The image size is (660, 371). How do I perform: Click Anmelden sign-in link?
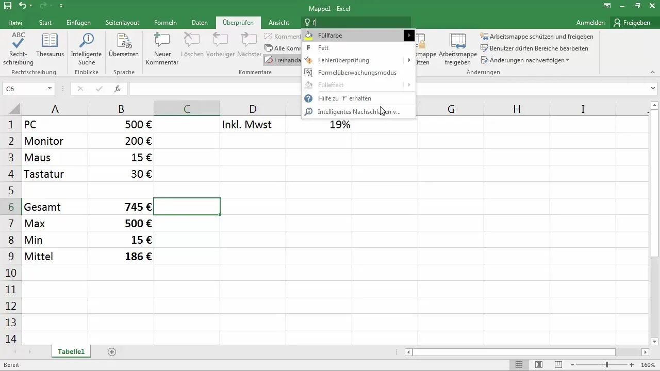590,23
